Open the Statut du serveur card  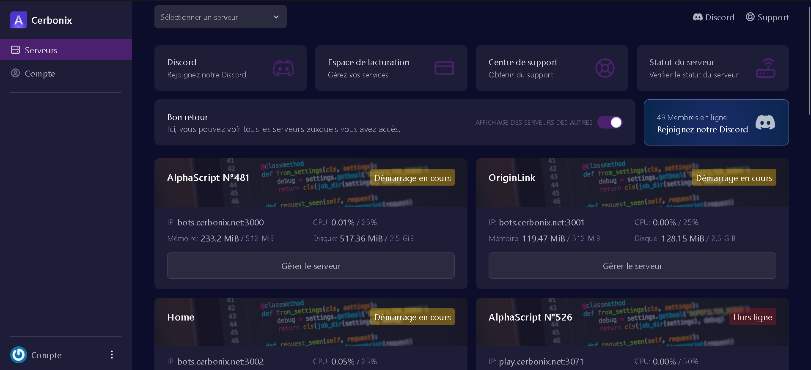pyautogui.click(x=713, y=68)
